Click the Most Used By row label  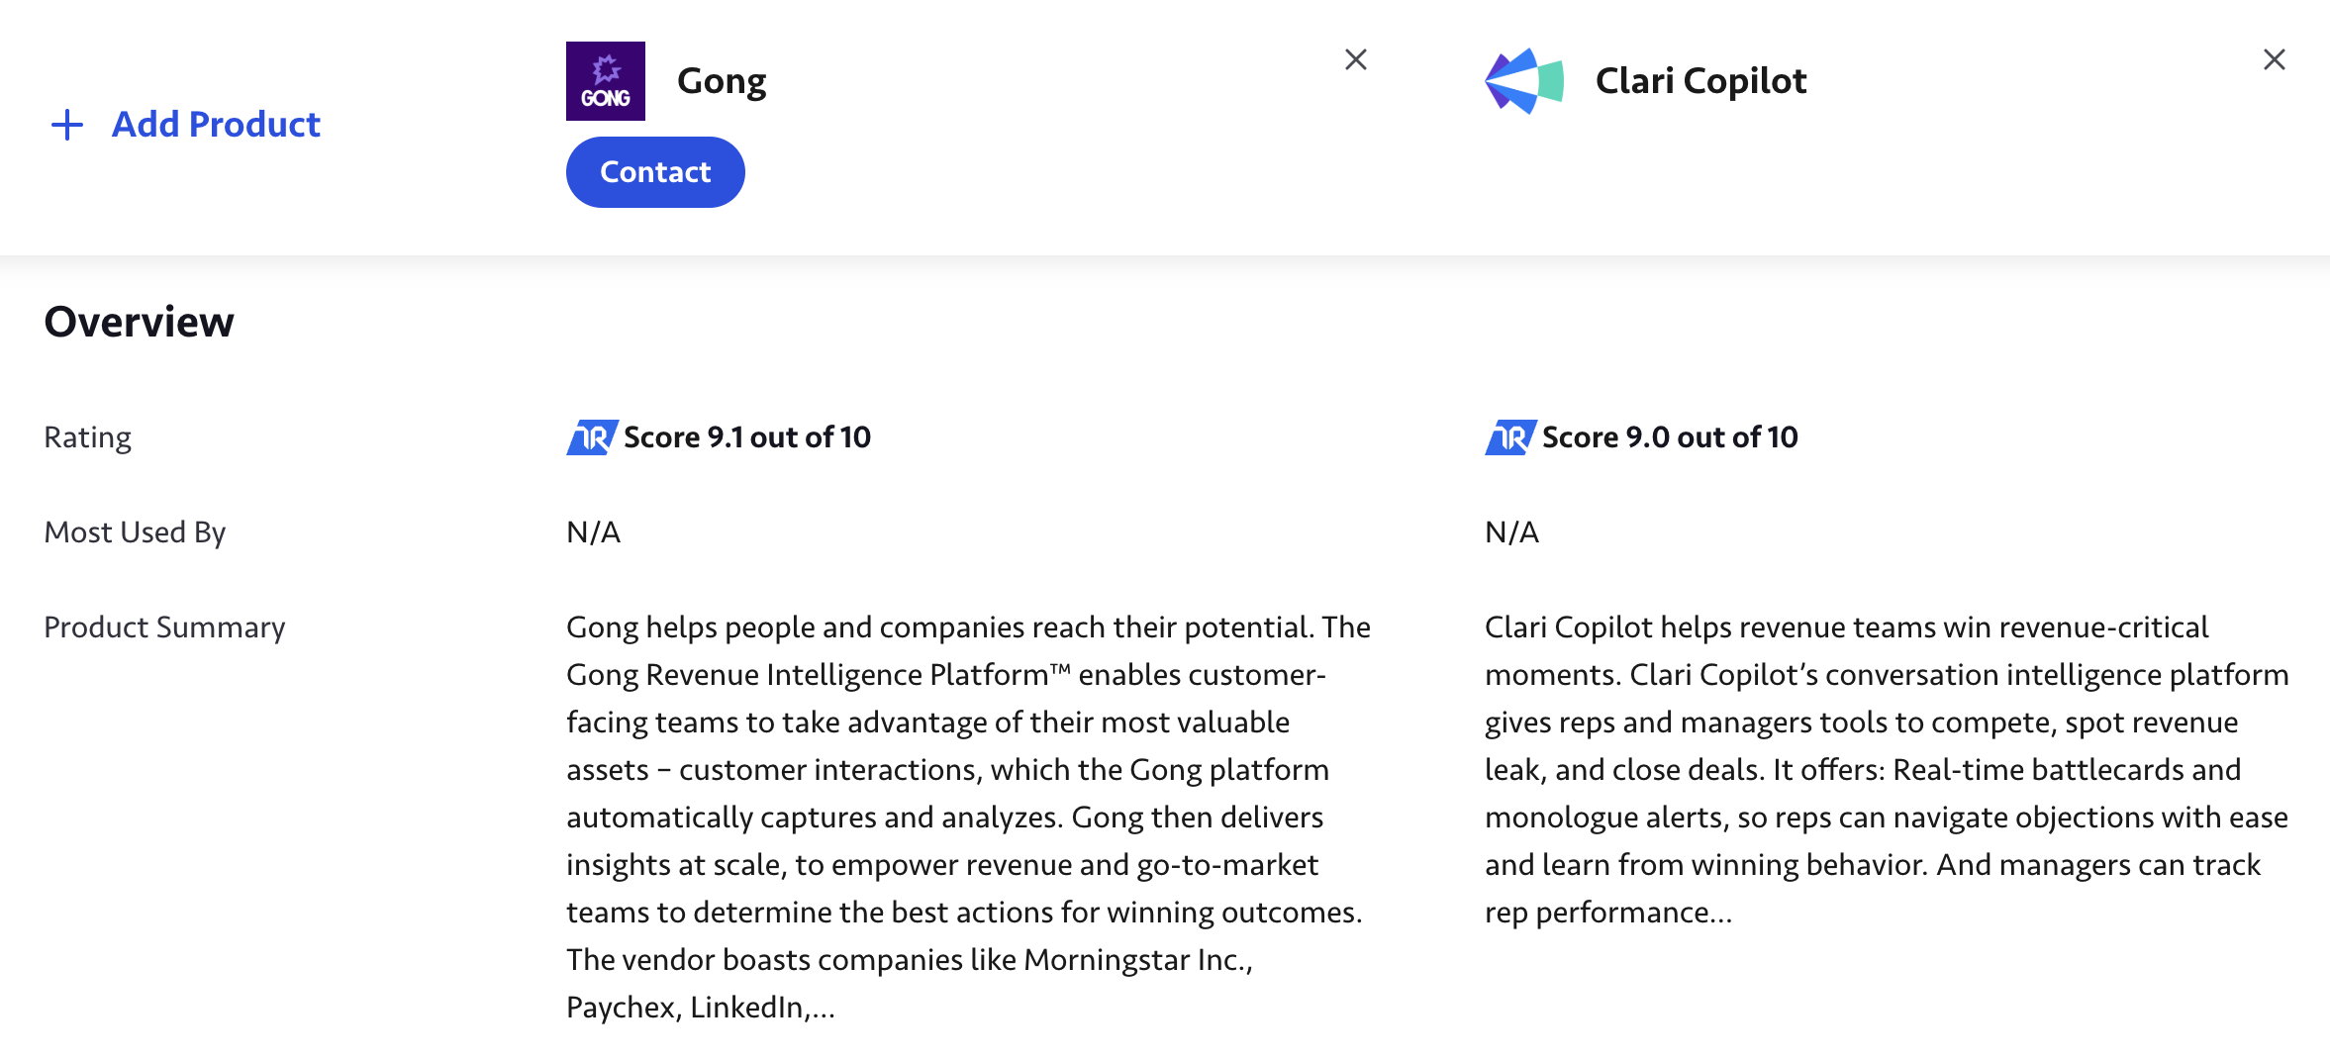[x=135, y=532]
